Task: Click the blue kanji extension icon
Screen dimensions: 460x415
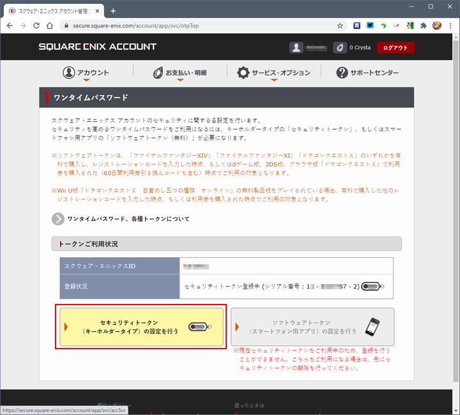Action: [356, 26]
